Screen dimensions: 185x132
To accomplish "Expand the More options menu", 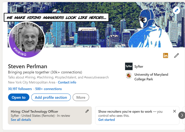I will (81, 97).
